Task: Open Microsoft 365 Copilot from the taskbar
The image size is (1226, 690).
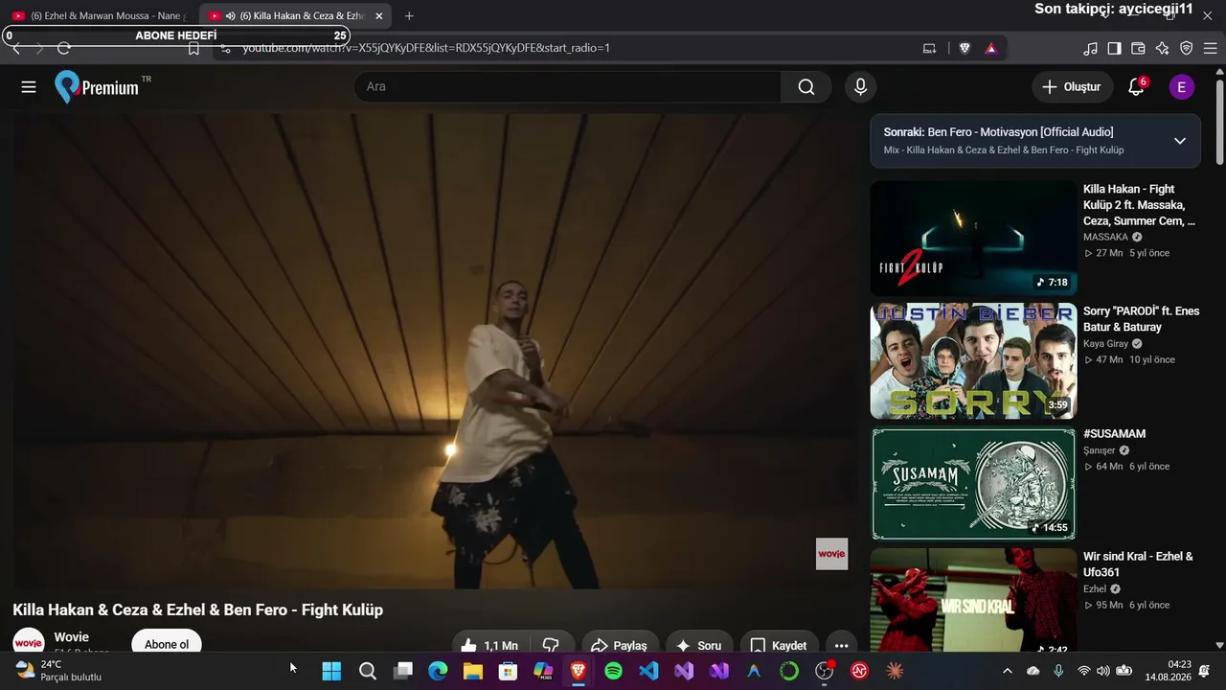Action: click(543, 671)
